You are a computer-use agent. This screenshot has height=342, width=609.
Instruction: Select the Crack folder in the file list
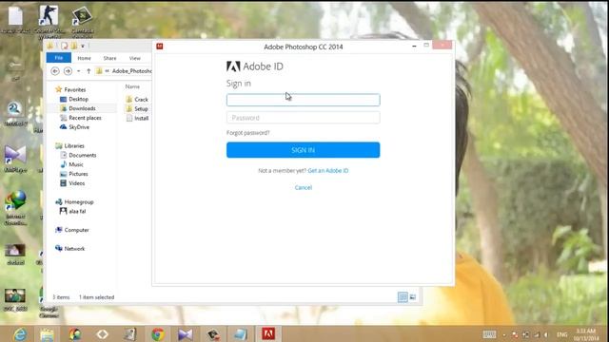coord(141,100)
